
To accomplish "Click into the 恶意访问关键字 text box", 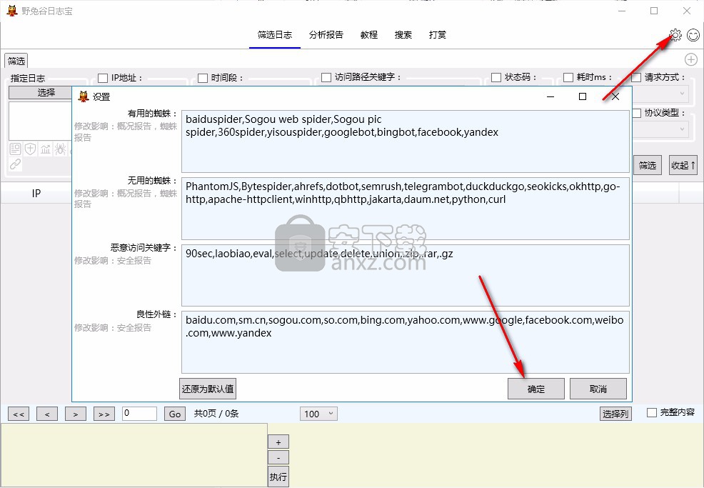I will (406, 276).
